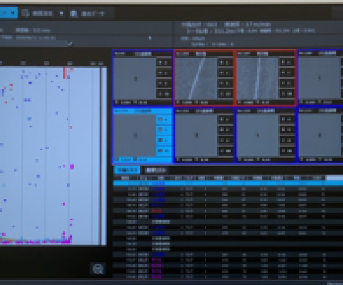Select the first table row with a magenta cell
This screenshot has height=285, width=343.
pos(228,260)
